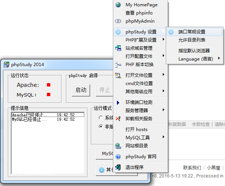Viewport: 225px width, 186px height.
Task: Expand the Language (语言) submenu arrow
Action: click(219, 58)
